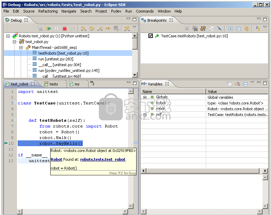Open the Commands menu
Screen dimensions: 271x215
(145, 11)
